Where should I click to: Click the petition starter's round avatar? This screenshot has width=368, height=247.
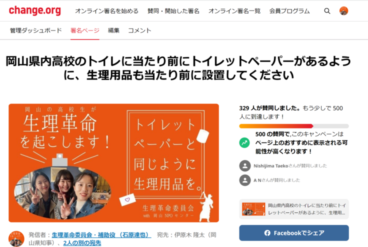tap(16, 239)
